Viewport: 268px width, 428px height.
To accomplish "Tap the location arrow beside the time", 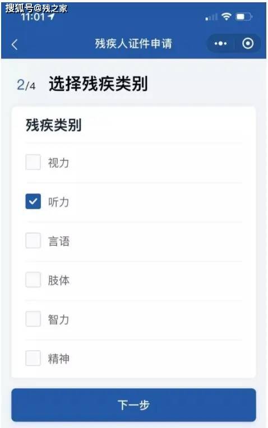I will [51, 16].
